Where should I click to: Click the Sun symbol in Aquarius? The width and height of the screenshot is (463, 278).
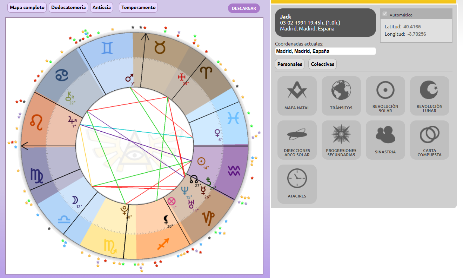point(201,161)
